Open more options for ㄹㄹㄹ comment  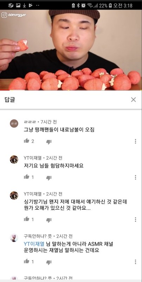click(135, 141)
